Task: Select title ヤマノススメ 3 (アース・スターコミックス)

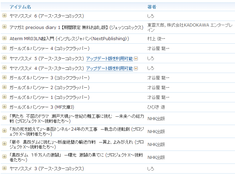Action: [47, 169]
